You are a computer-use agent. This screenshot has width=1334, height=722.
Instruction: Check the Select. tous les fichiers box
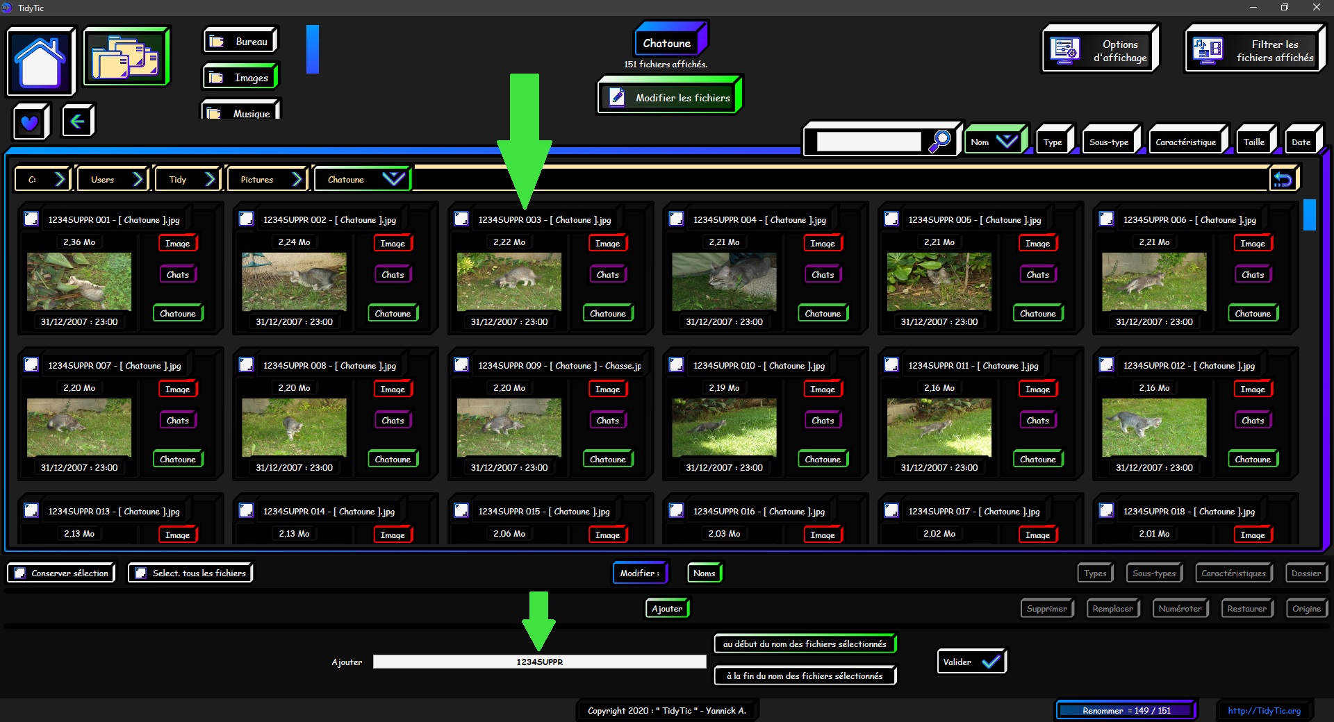[141, 573]
